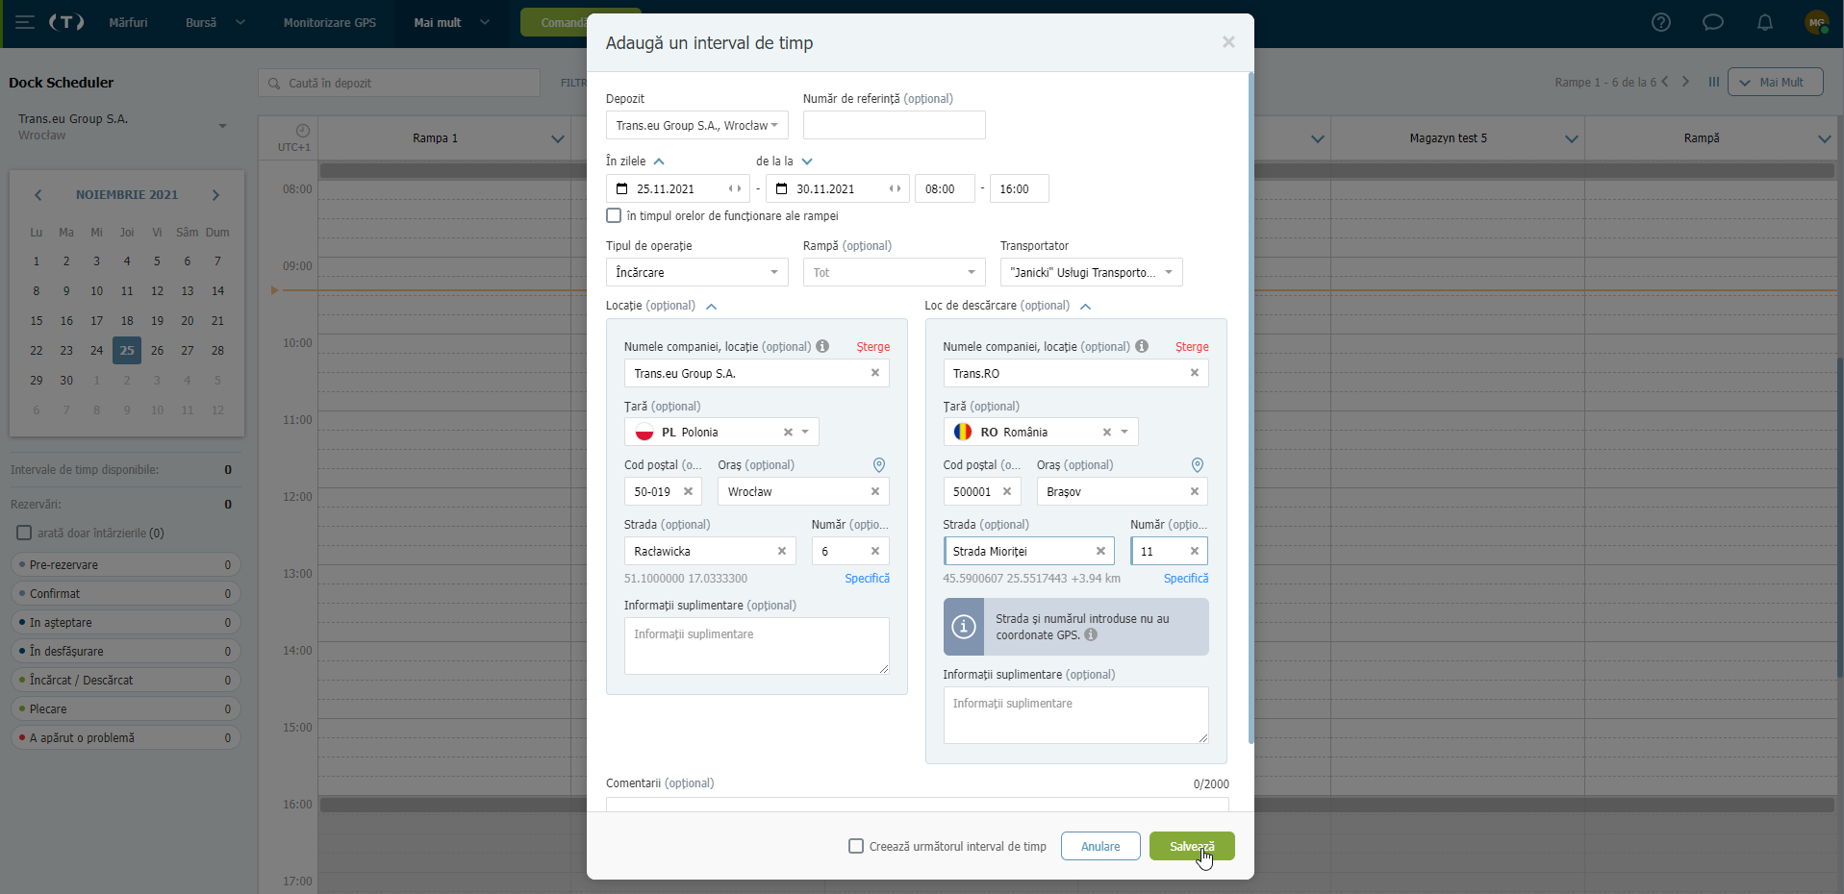Open the chat messages icon
Screen dimensions: 1844x894
coord(1713,22)
